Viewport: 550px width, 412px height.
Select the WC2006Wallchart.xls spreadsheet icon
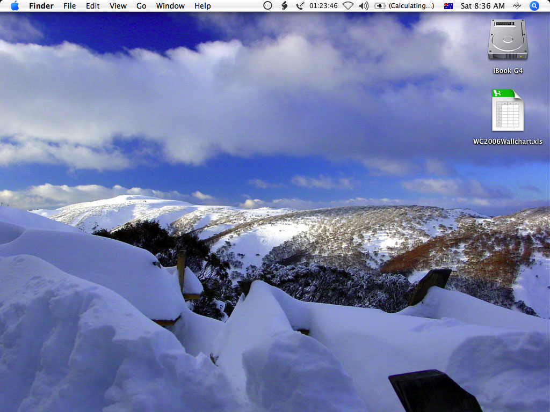click(508, 110)
